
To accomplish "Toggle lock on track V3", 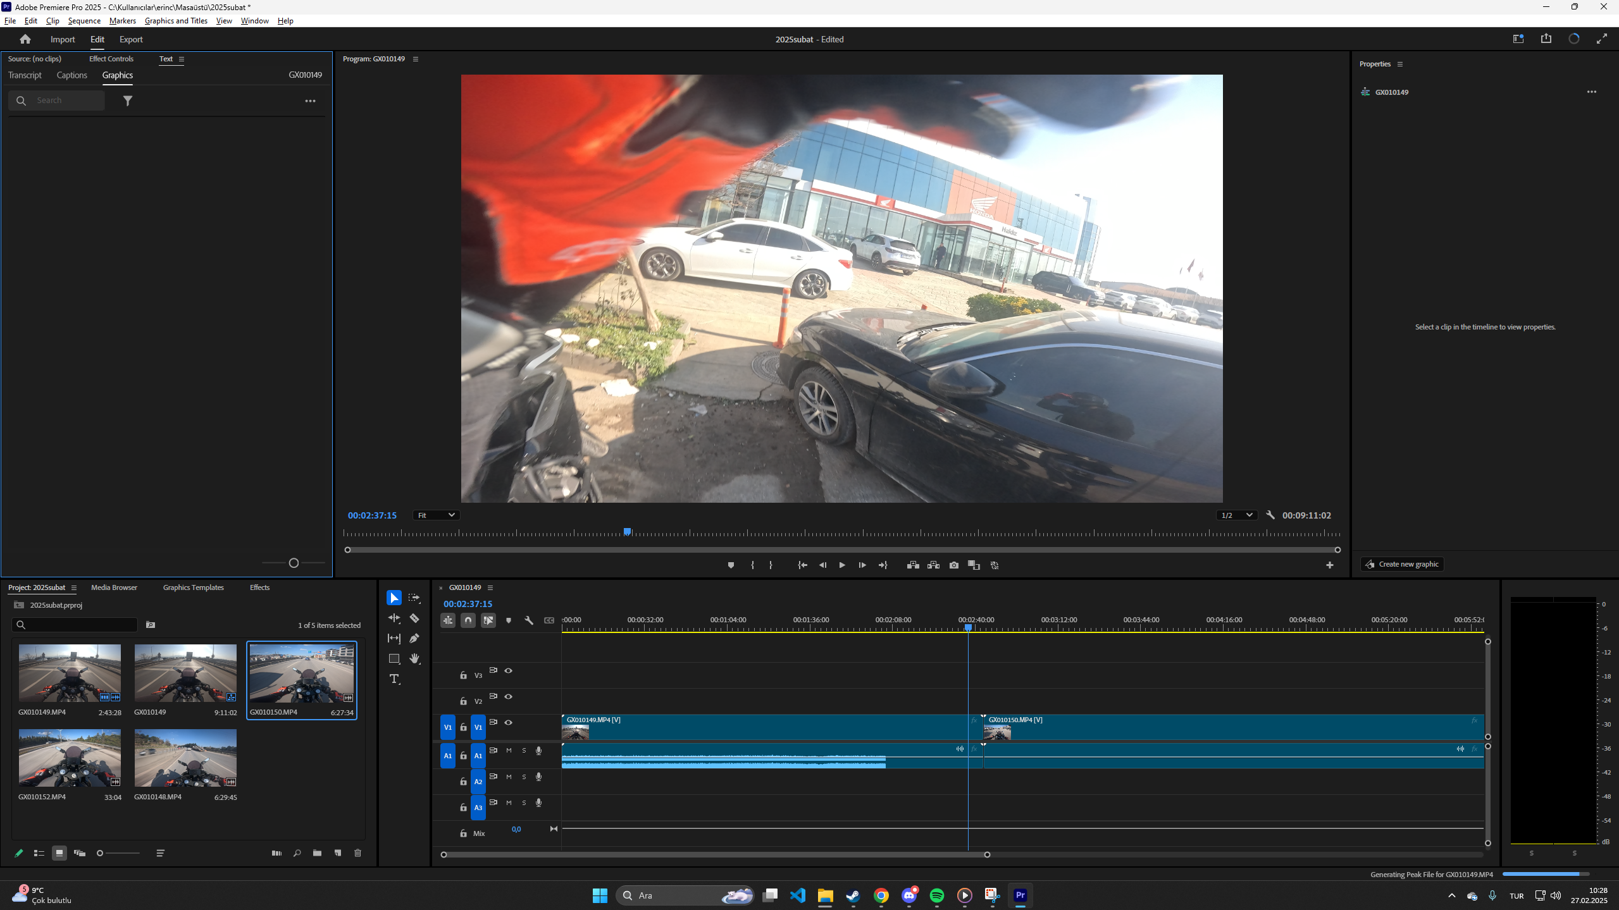I will (x=463, y=675).
